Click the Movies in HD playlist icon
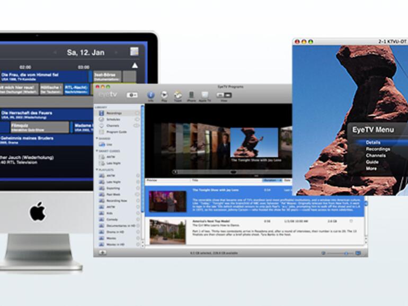Screen dimensions: 408x306 tap(102, 245)
